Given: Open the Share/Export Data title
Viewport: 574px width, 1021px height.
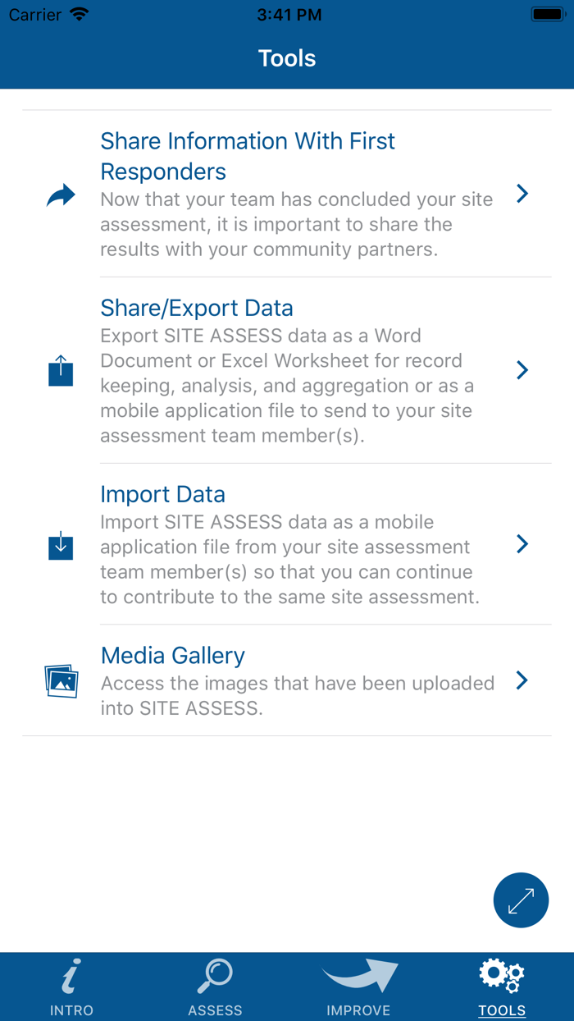Looking at the screenshot, I should 197,308.
